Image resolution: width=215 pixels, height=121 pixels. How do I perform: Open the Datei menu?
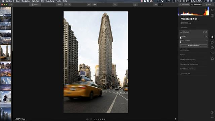click(x=18, y=1)
